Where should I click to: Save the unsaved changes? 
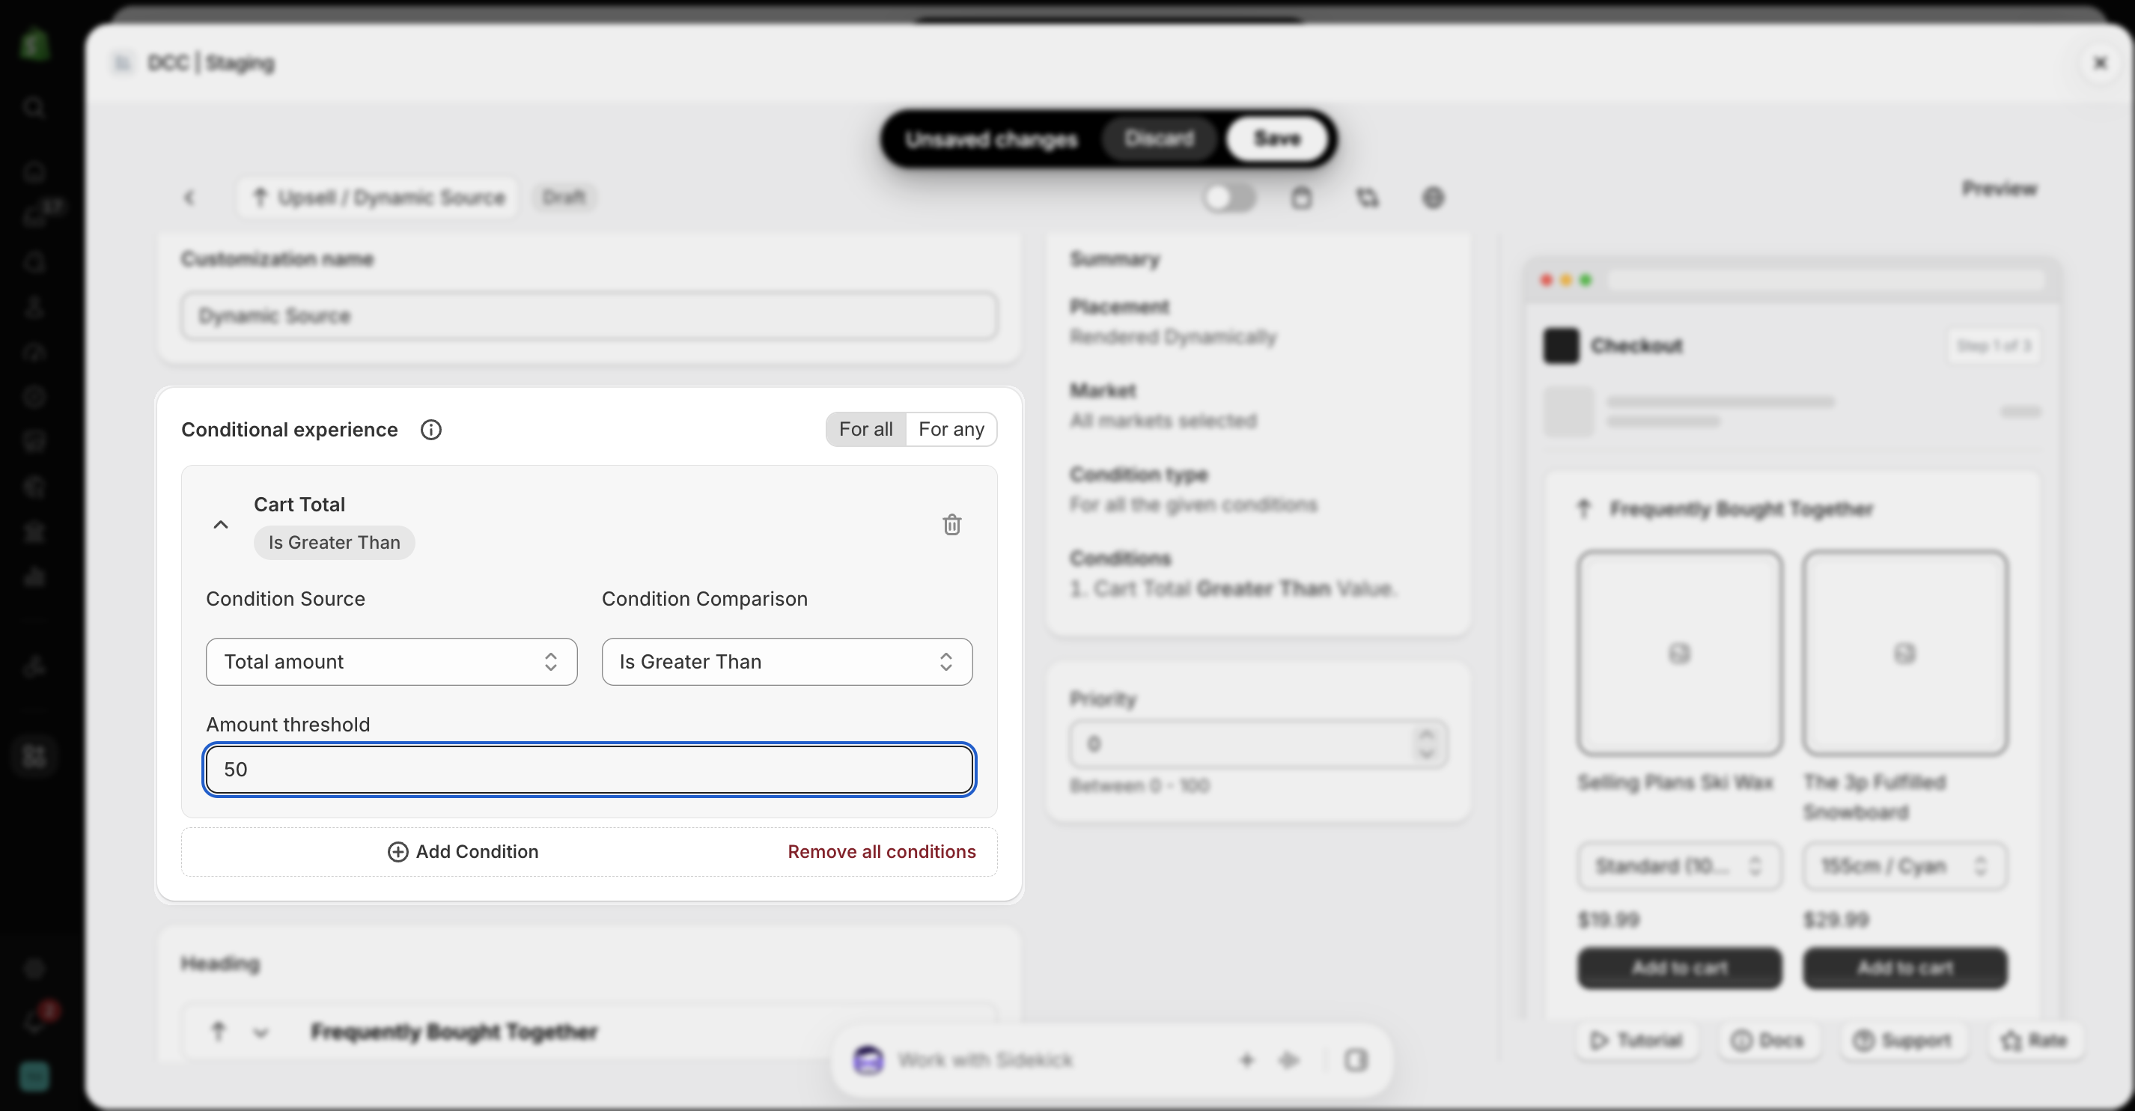coord(1277,139)
